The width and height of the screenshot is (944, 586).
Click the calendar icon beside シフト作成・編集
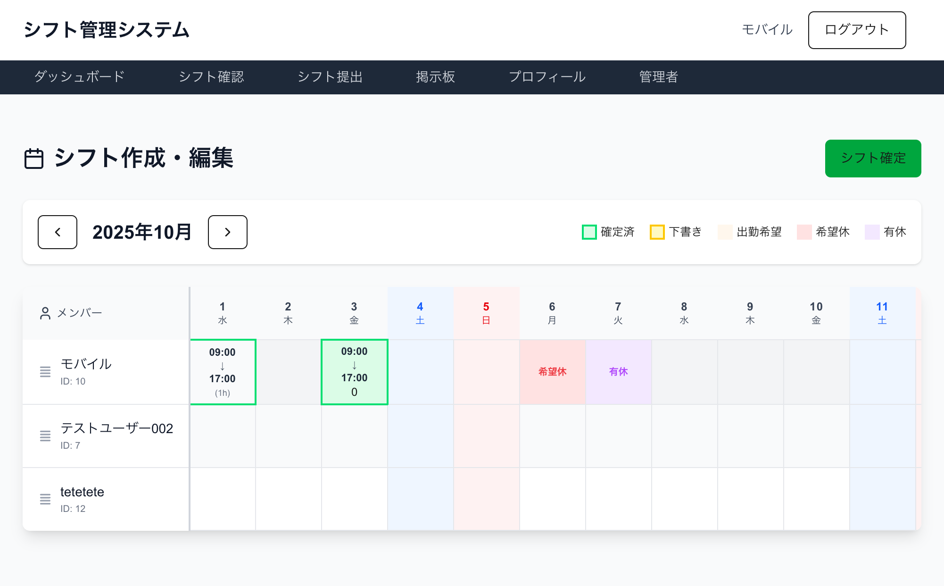34,159
